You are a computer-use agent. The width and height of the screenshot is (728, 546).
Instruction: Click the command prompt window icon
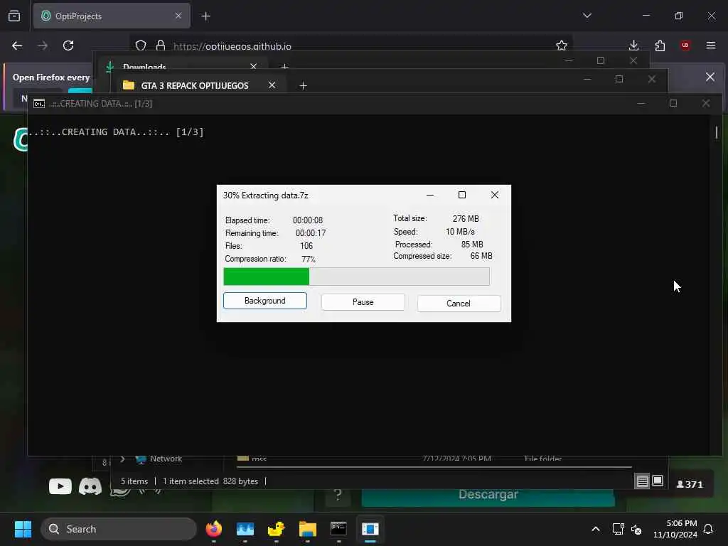point(39,104)
